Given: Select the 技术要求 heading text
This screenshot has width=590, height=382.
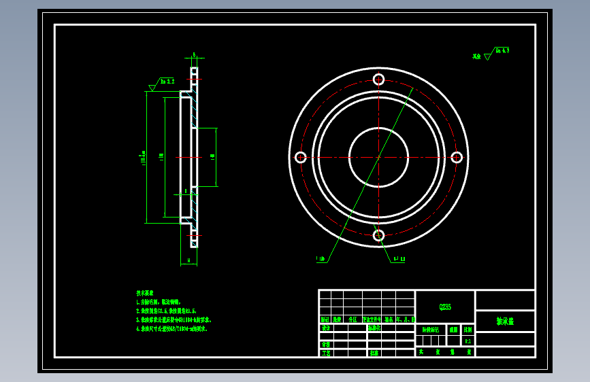Looking at the screenshot, I should pos(145,293).
